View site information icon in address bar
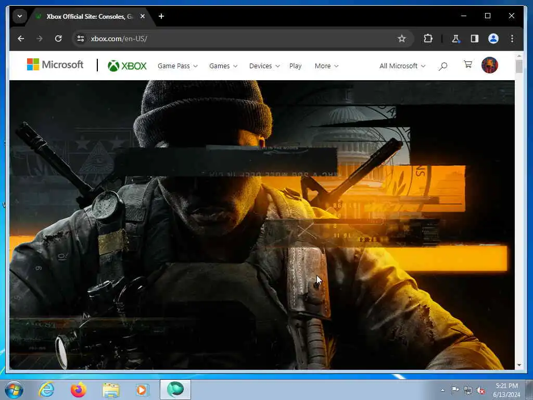This screenshot has width=533, height=400. [81, 39]
